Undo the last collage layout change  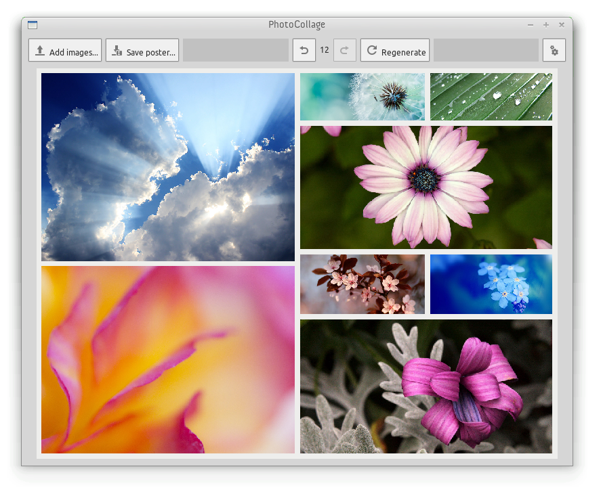pyautogui.click(x=304, y=49)
